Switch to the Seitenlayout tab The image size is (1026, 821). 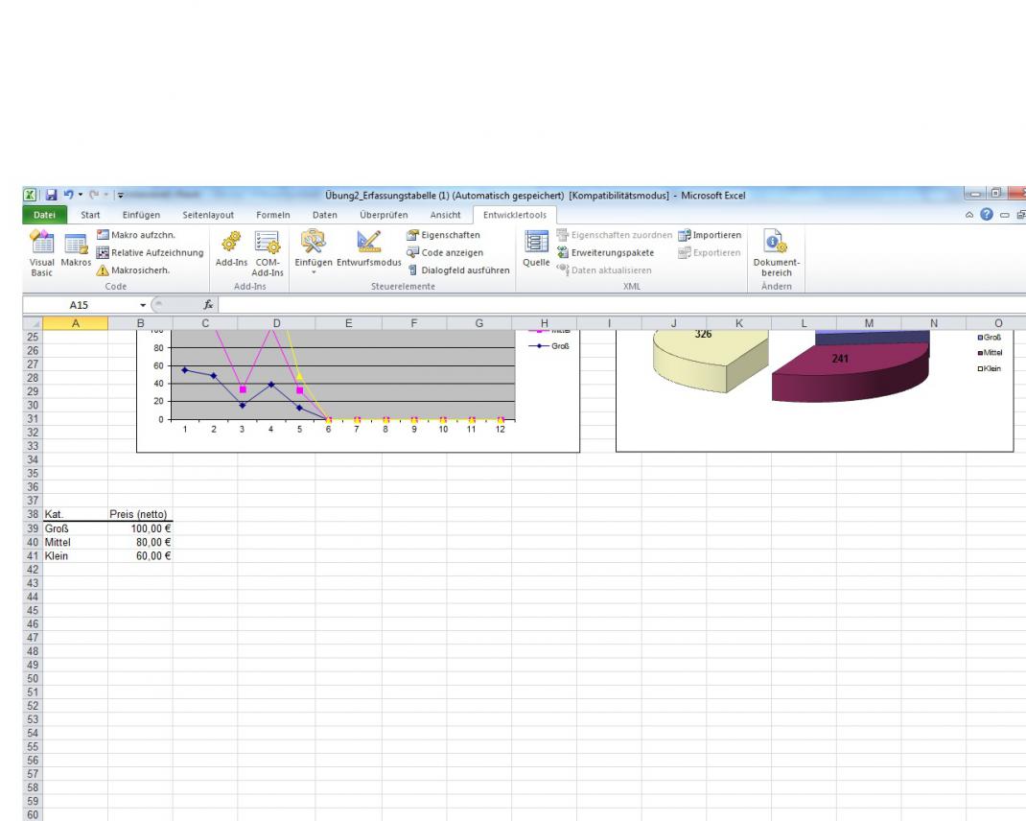click(x=208, y=215)
